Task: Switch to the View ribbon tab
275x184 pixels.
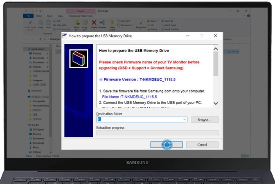Action: (x=60, y=16)
